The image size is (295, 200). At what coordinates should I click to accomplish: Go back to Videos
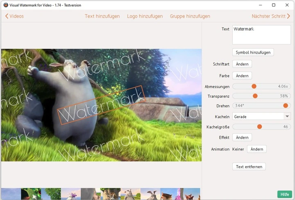pyautogui.click(x=14, y=16)
